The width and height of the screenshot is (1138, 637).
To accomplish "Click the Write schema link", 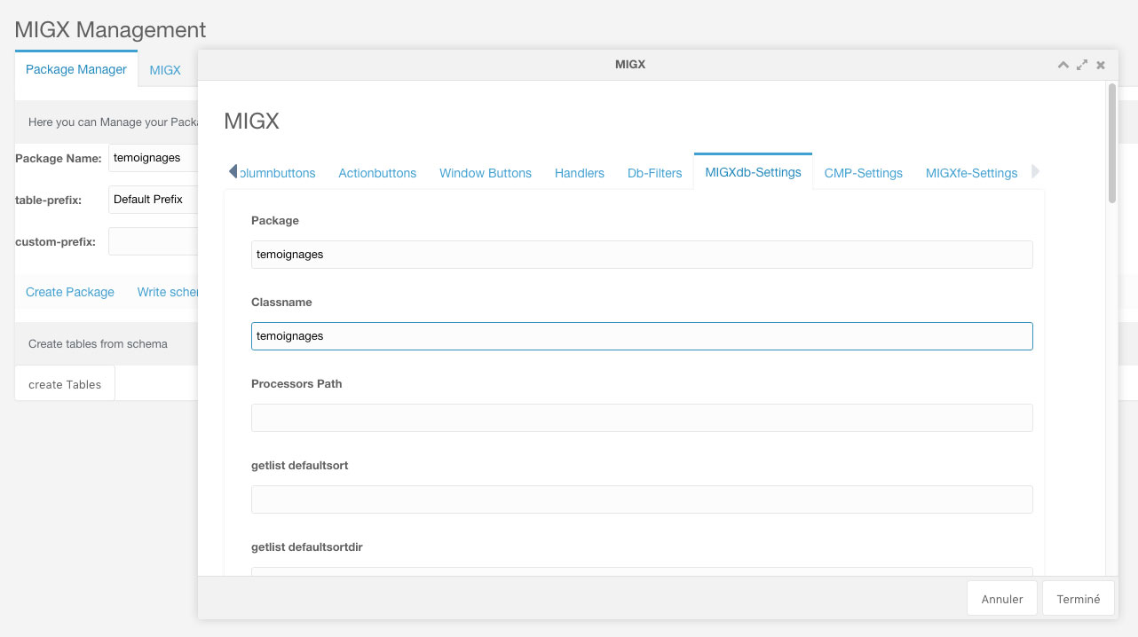I will (x=168, y=292).
